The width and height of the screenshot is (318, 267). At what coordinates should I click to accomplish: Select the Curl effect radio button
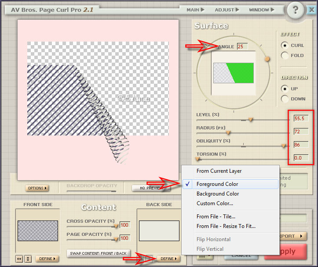tap(285, 45)
